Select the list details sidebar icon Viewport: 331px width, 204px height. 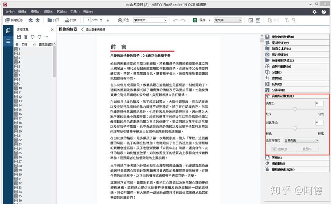coord(8,41)
